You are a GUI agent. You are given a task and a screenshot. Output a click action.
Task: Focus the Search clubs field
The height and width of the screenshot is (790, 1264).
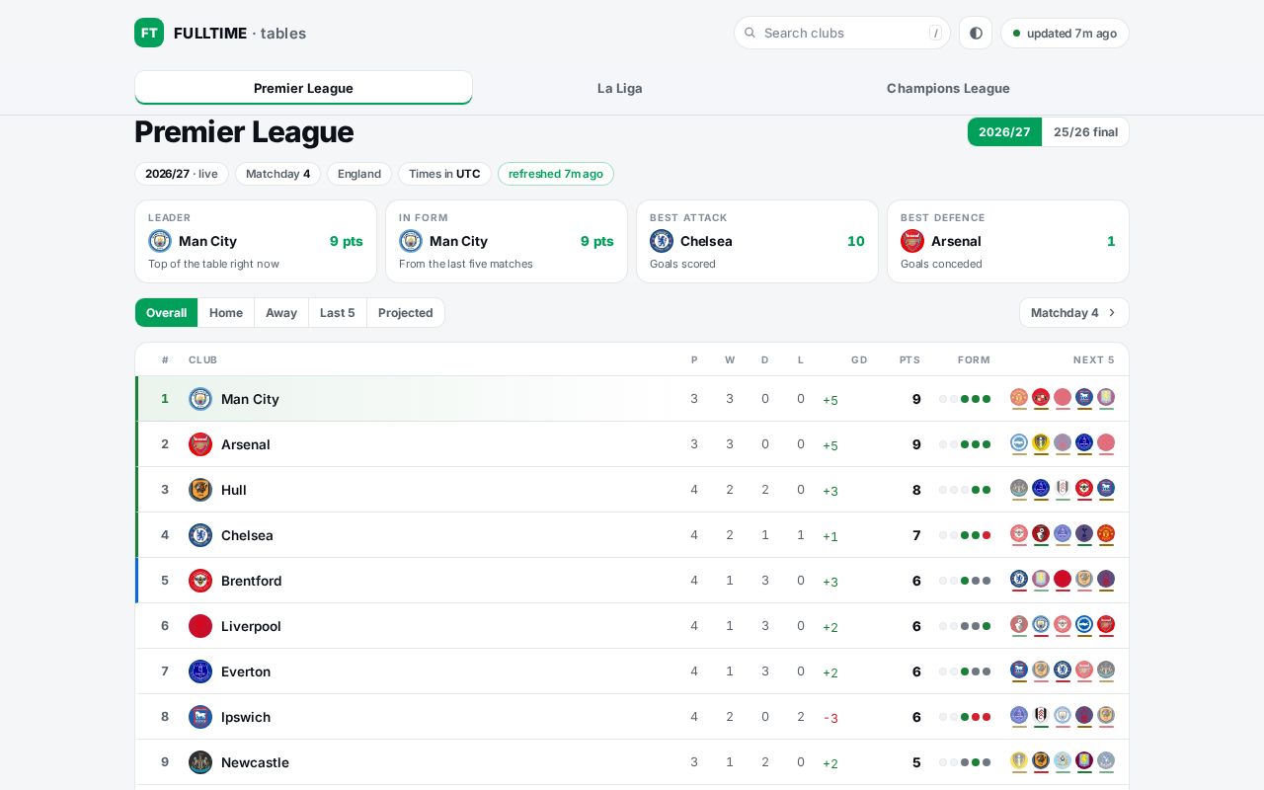[x=842, y=33]
